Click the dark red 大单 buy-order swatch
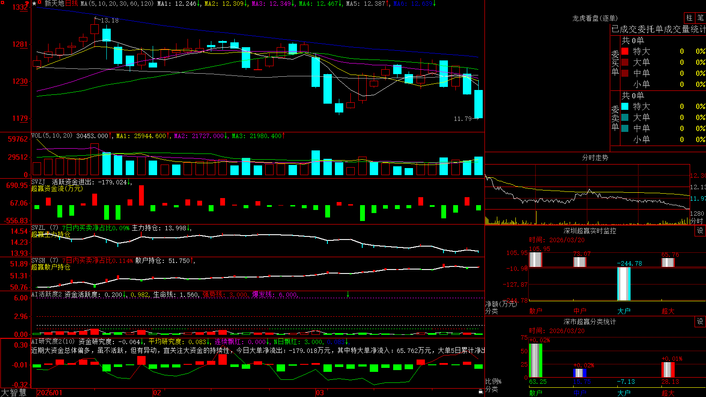 625,62
